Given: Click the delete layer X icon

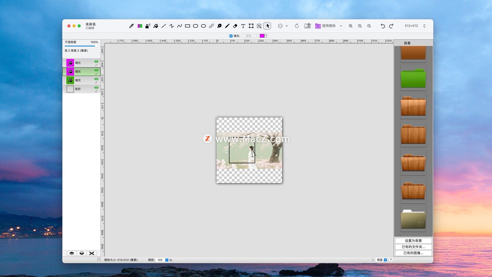Looking at the screenshot, I should pos(92,253).
